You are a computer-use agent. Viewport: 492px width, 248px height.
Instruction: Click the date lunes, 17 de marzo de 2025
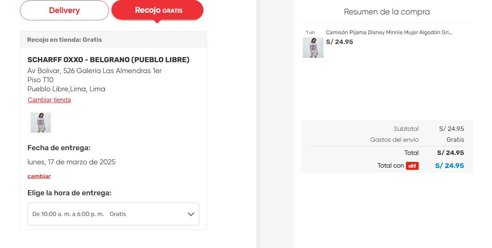pos(72,162)
